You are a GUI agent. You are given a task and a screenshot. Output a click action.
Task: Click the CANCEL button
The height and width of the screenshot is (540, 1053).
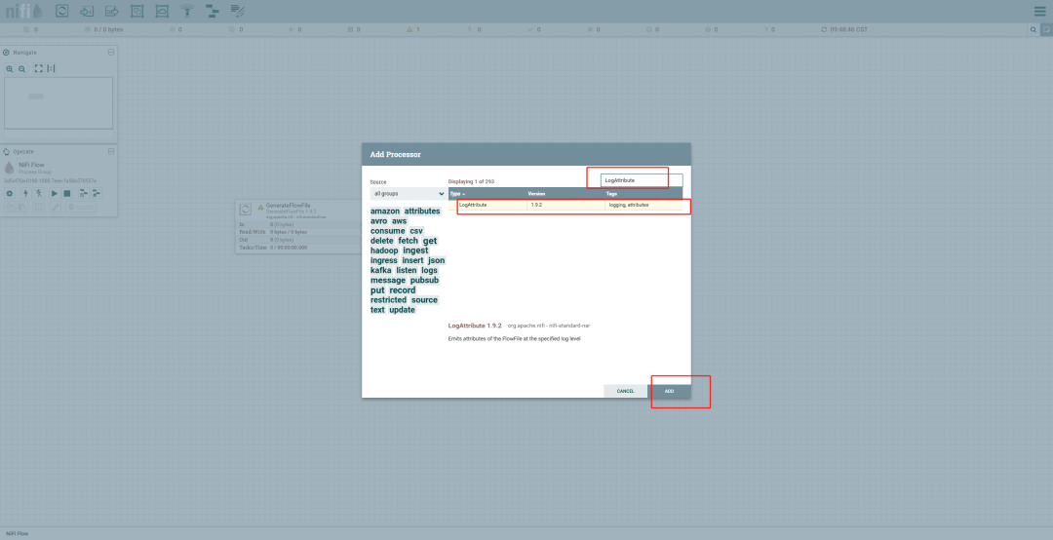pos(625,391)
